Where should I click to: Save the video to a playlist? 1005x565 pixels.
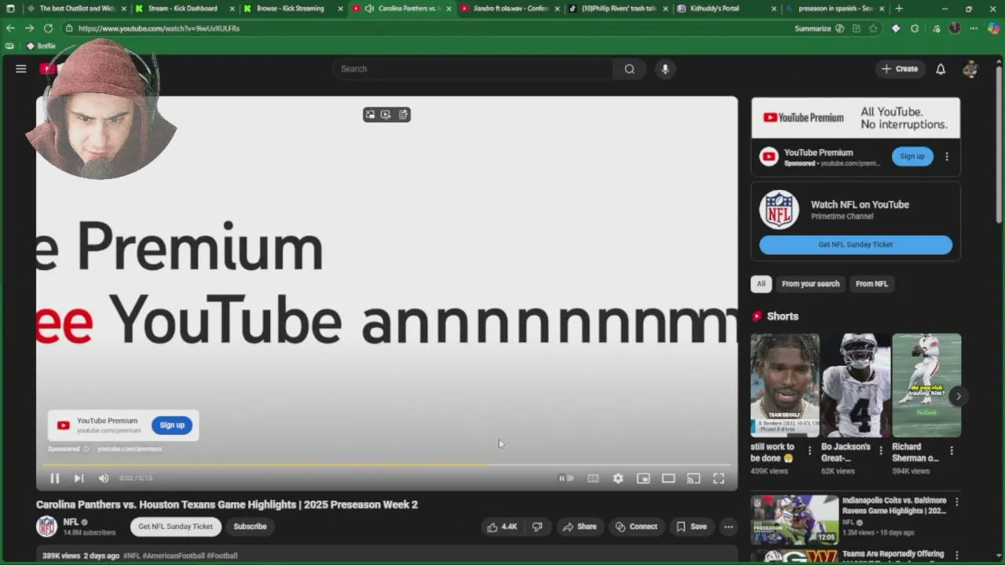(692, 527)
